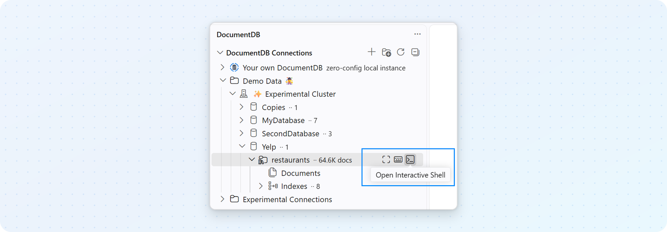Image resolution: width=667 pixels, height=232 pixels.
Task: Click the restaurants collection icon
Action: point(263,160)
